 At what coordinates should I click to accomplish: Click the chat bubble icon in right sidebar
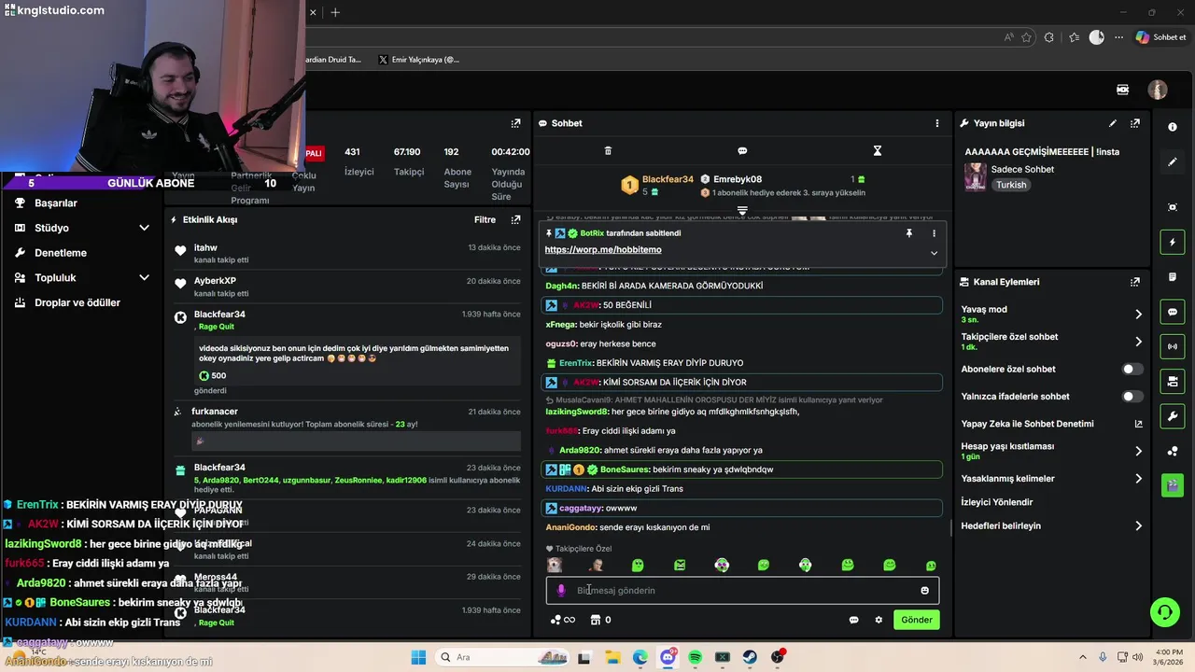coord(1173,312)
